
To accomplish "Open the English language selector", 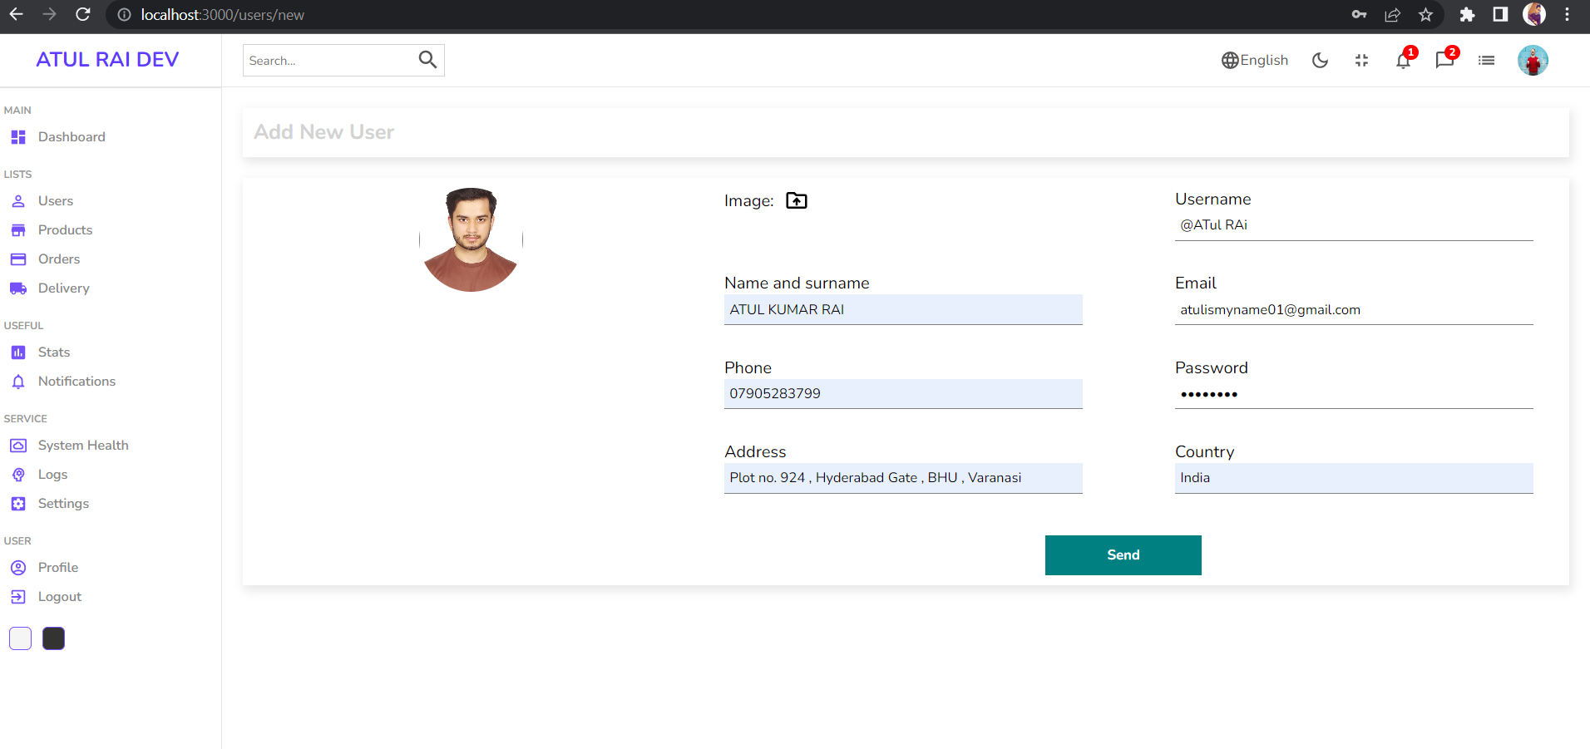I will pyautogui.click(x=1254, y=60).
